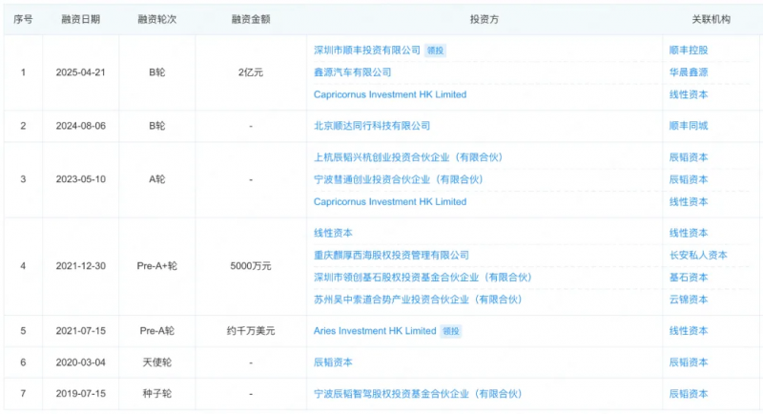Open 深圳市顺丰投资有限公司 investor link
The image size is (763, 414).
coord(367,51)
